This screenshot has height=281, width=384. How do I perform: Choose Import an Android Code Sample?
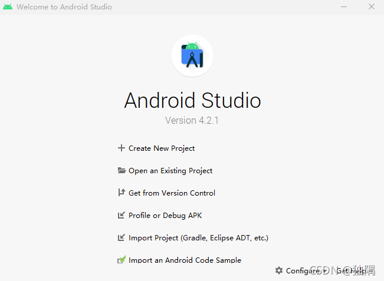tap(185, 260)
